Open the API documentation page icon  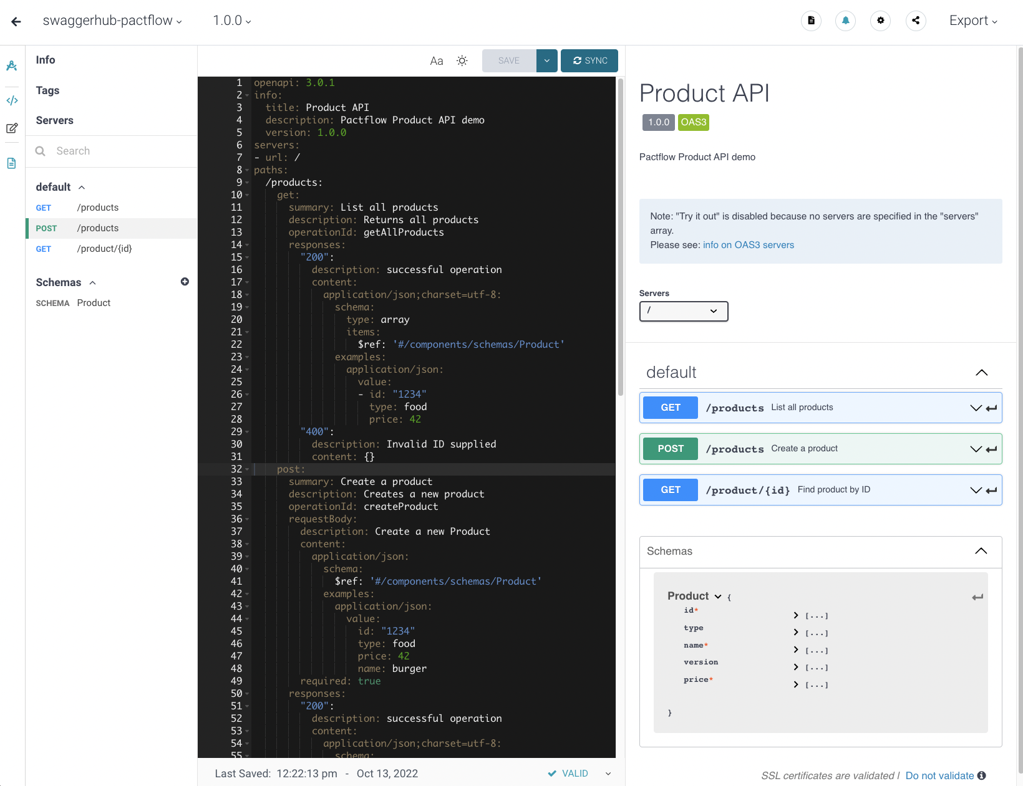[x=11, y=163]
